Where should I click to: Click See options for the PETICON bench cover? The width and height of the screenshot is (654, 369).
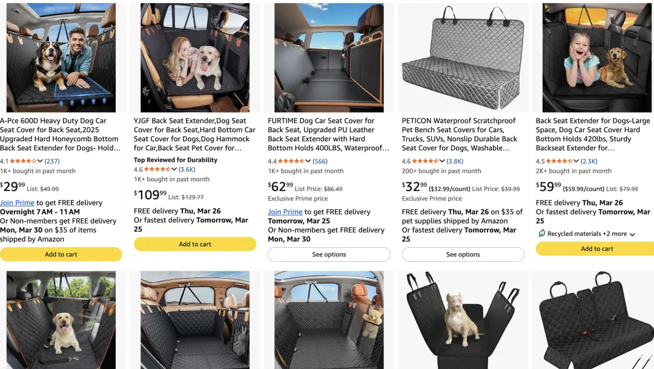pyautogui.click(x=463, y=254)
